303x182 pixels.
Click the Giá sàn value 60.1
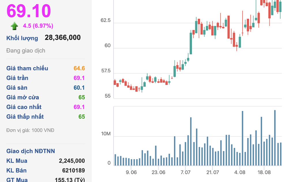(79, 88)
